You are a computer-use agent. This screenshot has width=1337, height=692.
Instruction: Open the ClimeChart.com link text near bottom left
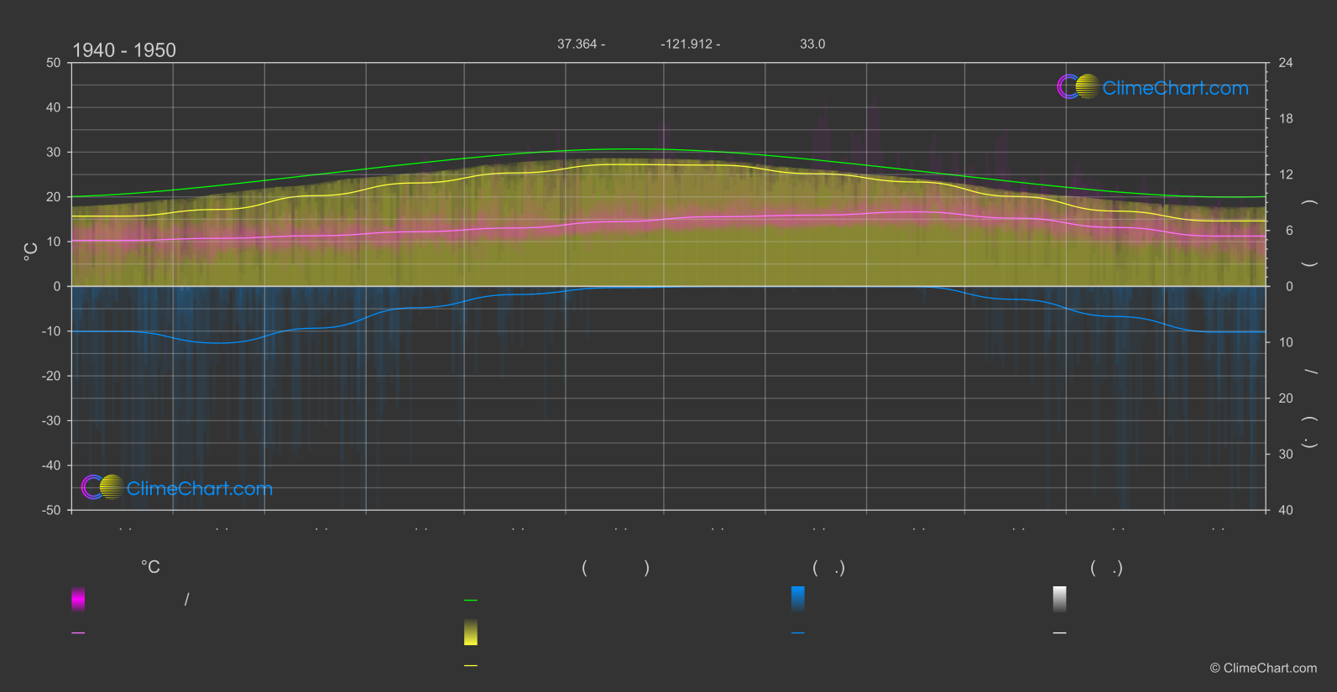[200, 489]
